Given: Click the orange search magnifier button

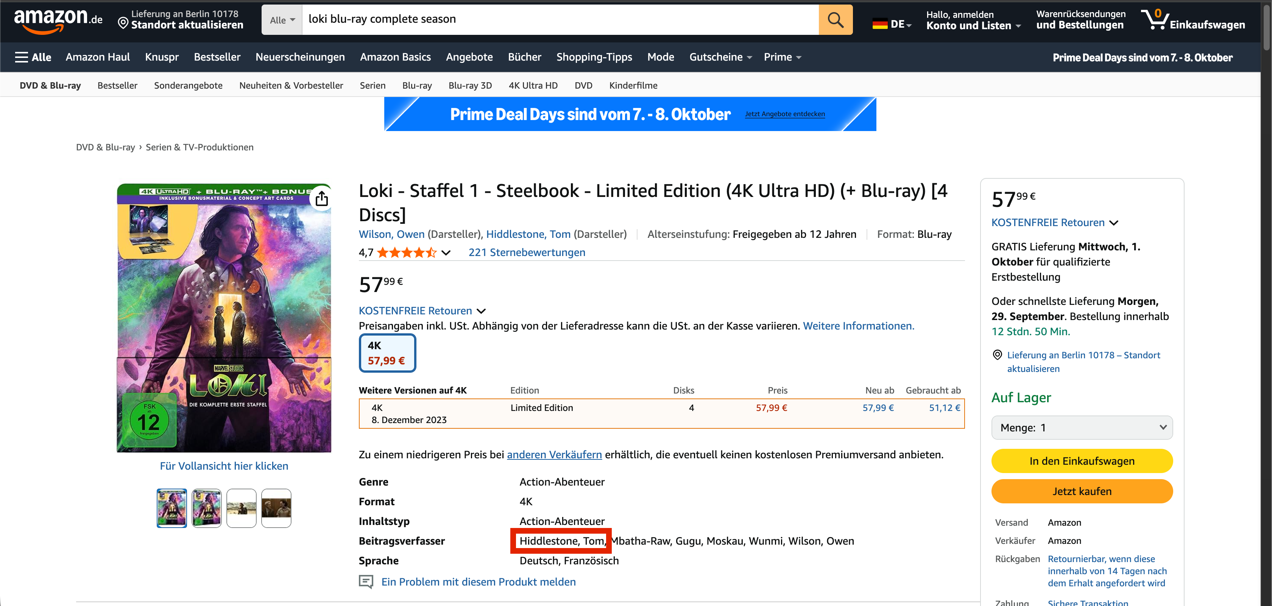Looking at the screenshot, I should (835, 20).
